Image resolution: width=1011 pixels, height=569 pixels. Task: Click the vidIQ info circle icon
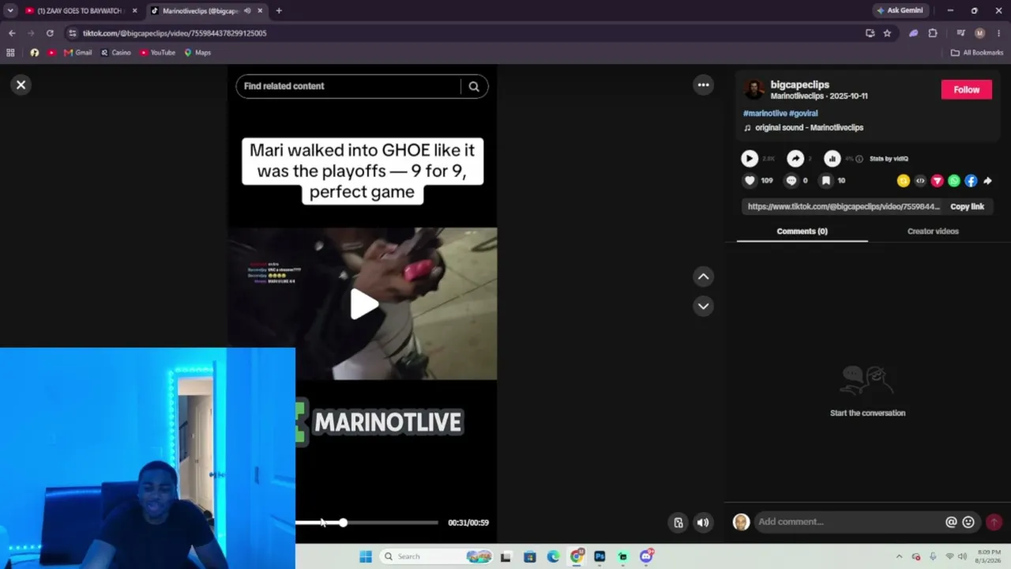click(859, 159)
